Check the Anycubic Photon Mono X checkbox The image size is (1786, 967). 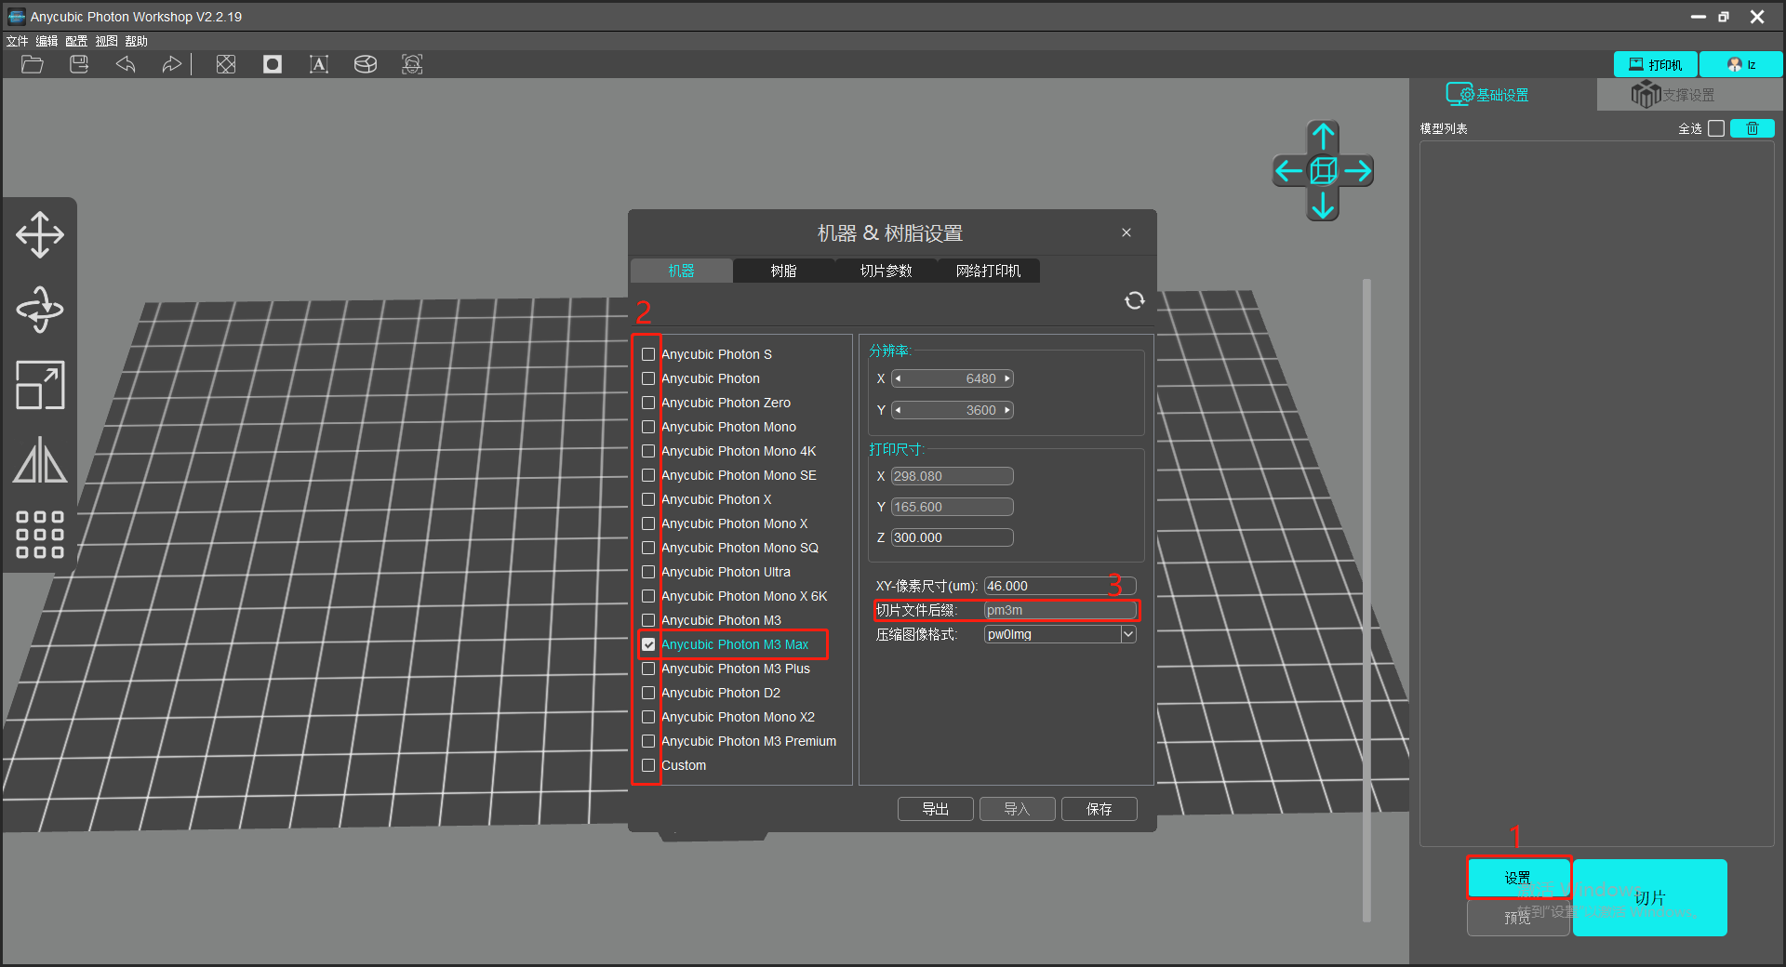tap(648, 523)
